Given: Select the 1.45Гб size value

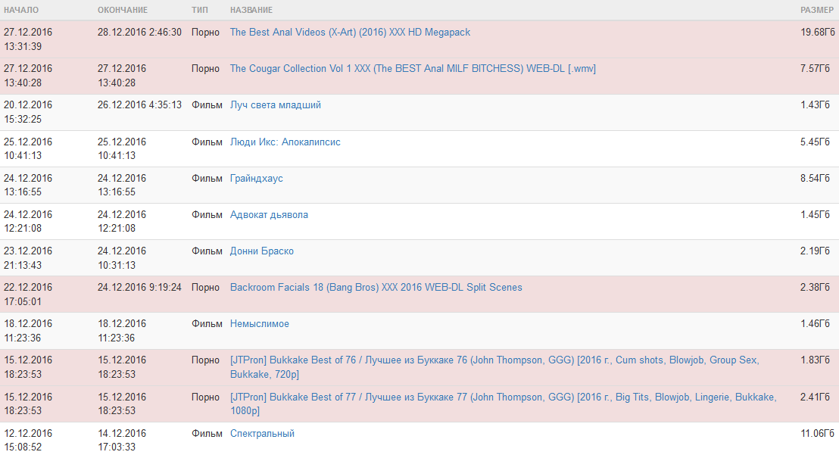Looking at the screenshot, I should point(815,214).
